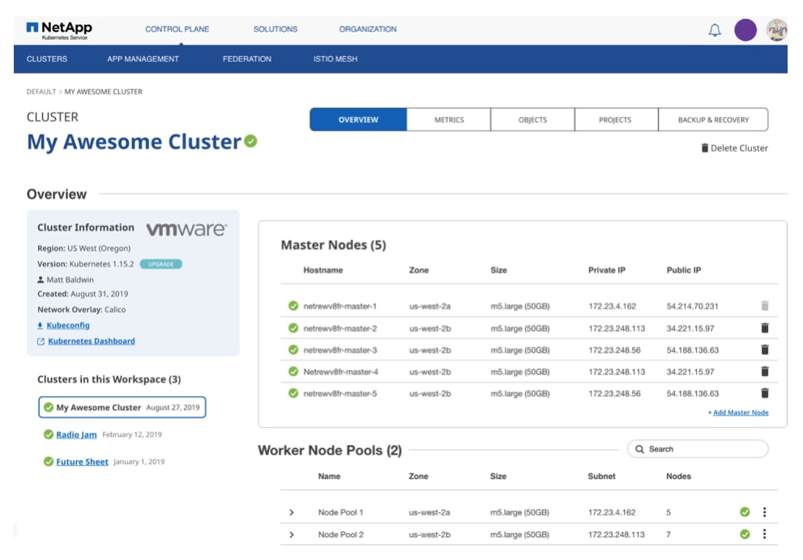Click the Add Master Node link
The width and height of the screenshot is (803, 560).
(740, 413)
